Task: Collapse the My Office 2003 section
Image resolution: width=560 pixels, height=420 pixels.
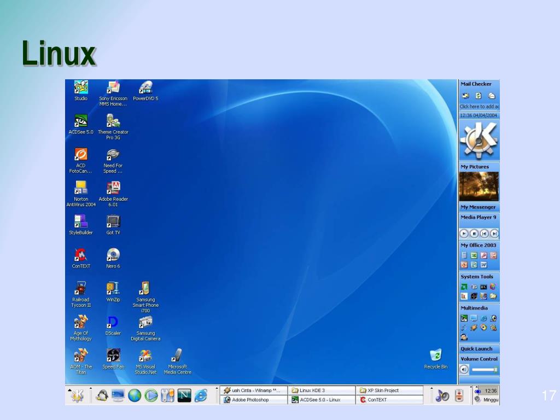Action: pyautogui.click(x=479, y=246)
